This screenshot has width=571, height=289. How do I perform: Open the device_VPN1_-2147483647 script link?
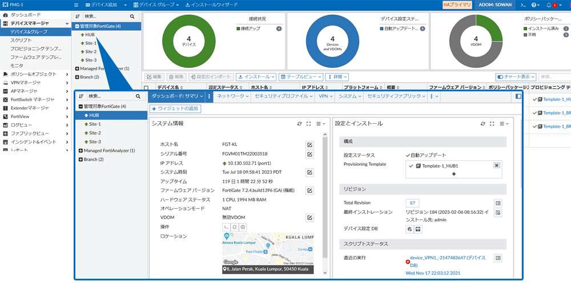[x=448, y=262]
